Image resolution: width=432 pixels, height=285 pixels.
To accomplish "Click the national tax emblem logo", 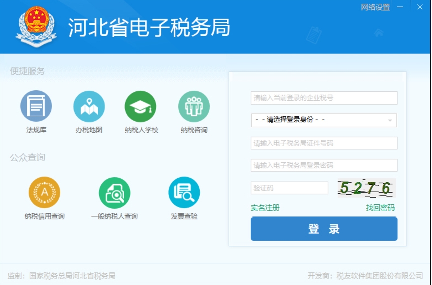I will 36,27.
